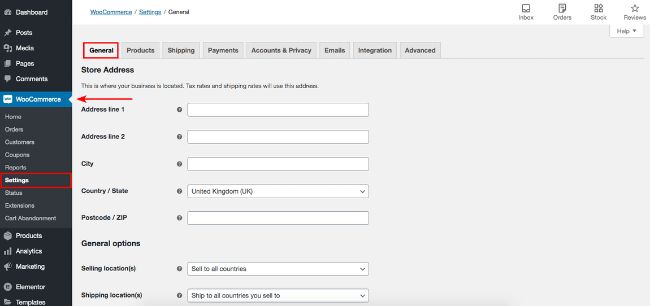Switch to Accounts & Privacy tab

click(281, 50)
